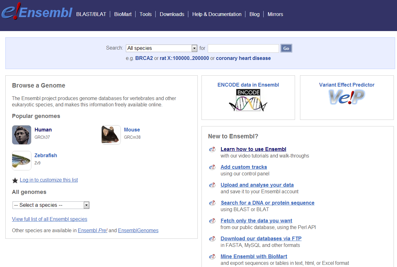The width and height of the screenshot is (397, 267).
Task: Try the BRCA2 example search link
Action: 144,58
